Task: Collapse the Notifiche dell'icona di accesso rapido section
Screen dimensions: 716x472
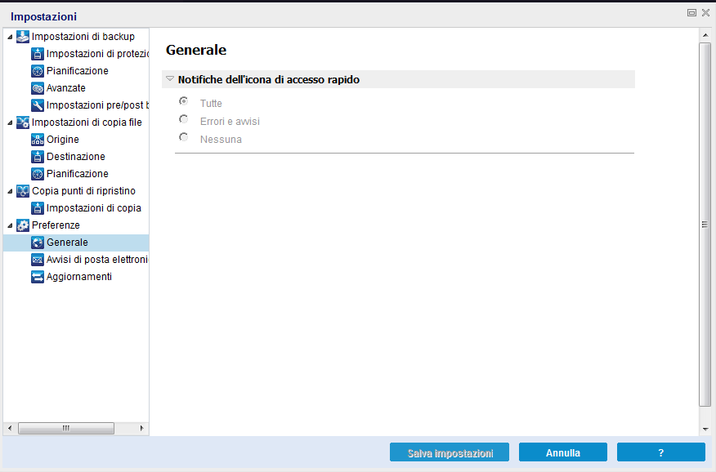Action: point(170,79)
